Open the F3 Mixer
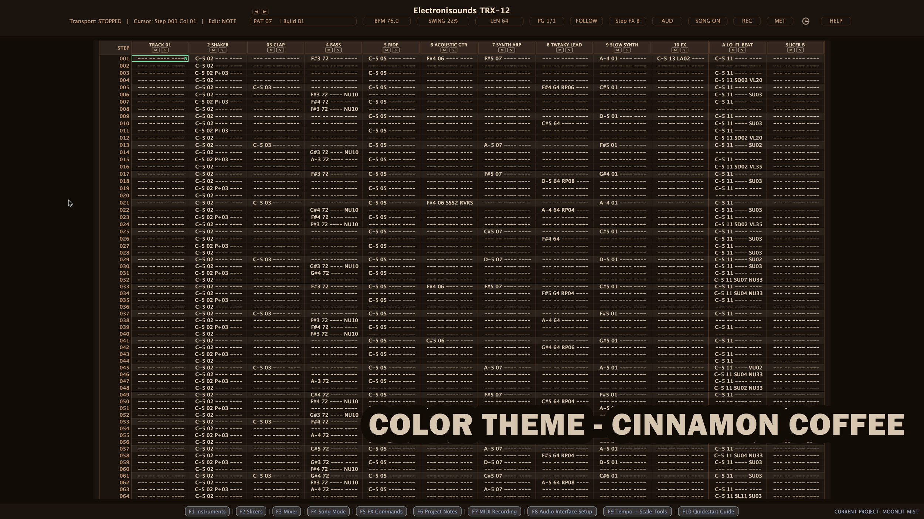This screenshot has height=519, width=924. coord(286,512)
